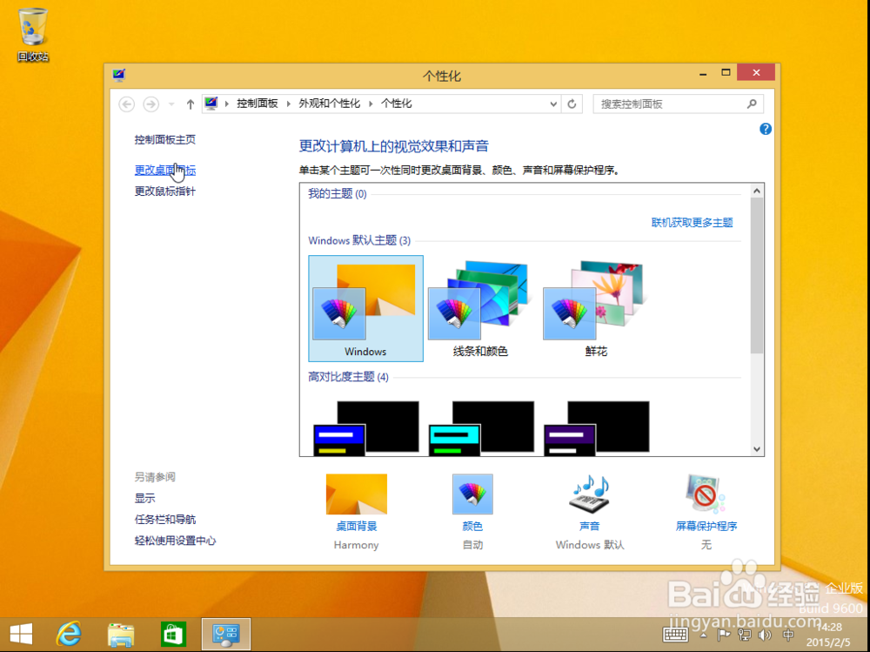The height and width of the screenshot is (652, 870).
Task: Open the 桌面背景 Harmony background settings
Action: [x=356, y=494]
